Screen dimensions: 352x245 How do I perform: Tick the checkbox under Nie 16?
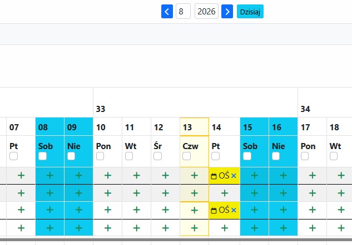tap(276, 156)
